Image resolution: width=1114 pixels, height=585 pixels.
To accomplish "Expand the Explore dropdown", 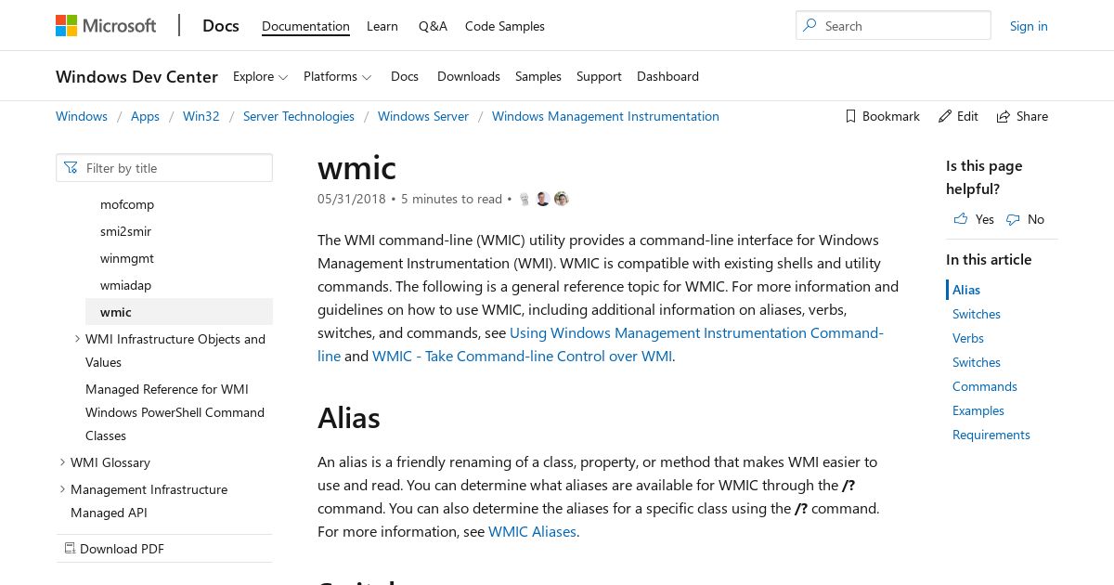I will (x=260, y=76).
